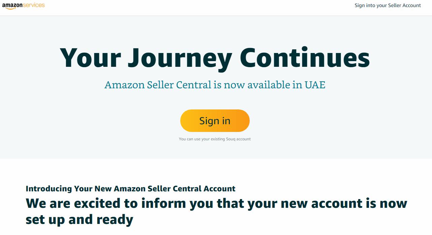This screenshot has width=432, height=235.
Task: Click 'You can use your existing Souq account' note
Action: pos(215,139)
